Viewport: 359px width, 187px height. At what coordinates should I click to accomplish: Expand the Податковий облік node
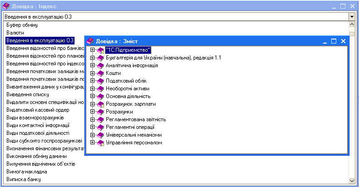tap(92, 81)
